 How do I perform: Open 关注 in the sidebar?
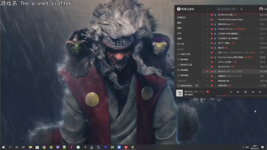coord(179,33)
